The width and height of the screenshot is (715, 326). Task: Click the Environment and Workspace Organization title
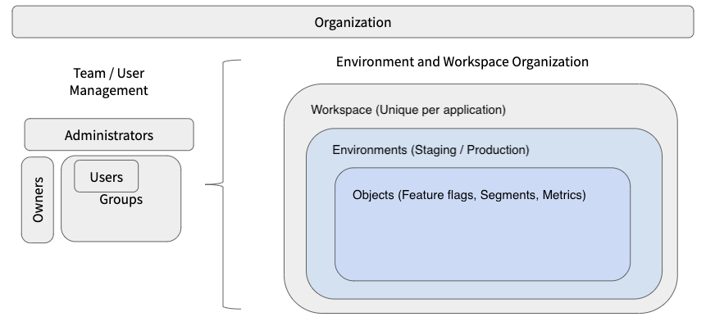click(x=462, y=61)
